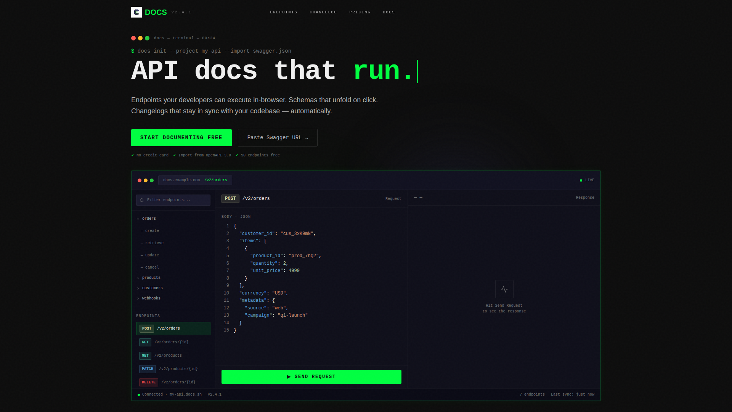This screenshot has width=732, height=412.
Task: Click the 4999 unit_price value
Action: pos(294,270)
